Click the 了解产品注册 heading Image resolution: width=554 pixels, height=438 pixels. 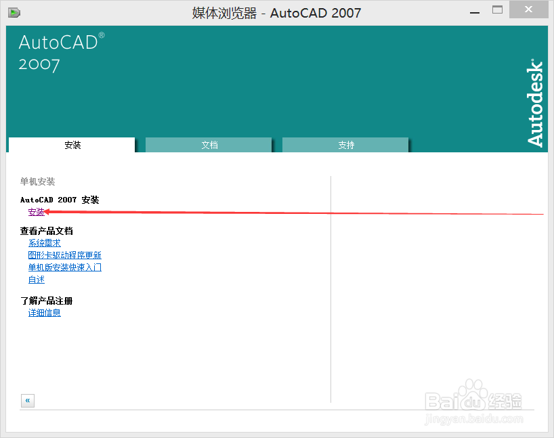click(46, 301)
